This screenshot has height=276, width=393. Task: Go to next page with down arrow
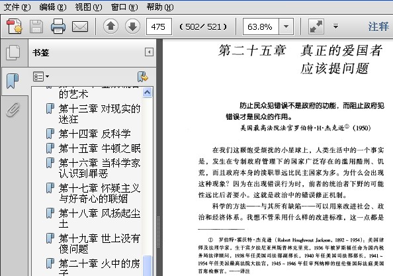click(132, 26)
